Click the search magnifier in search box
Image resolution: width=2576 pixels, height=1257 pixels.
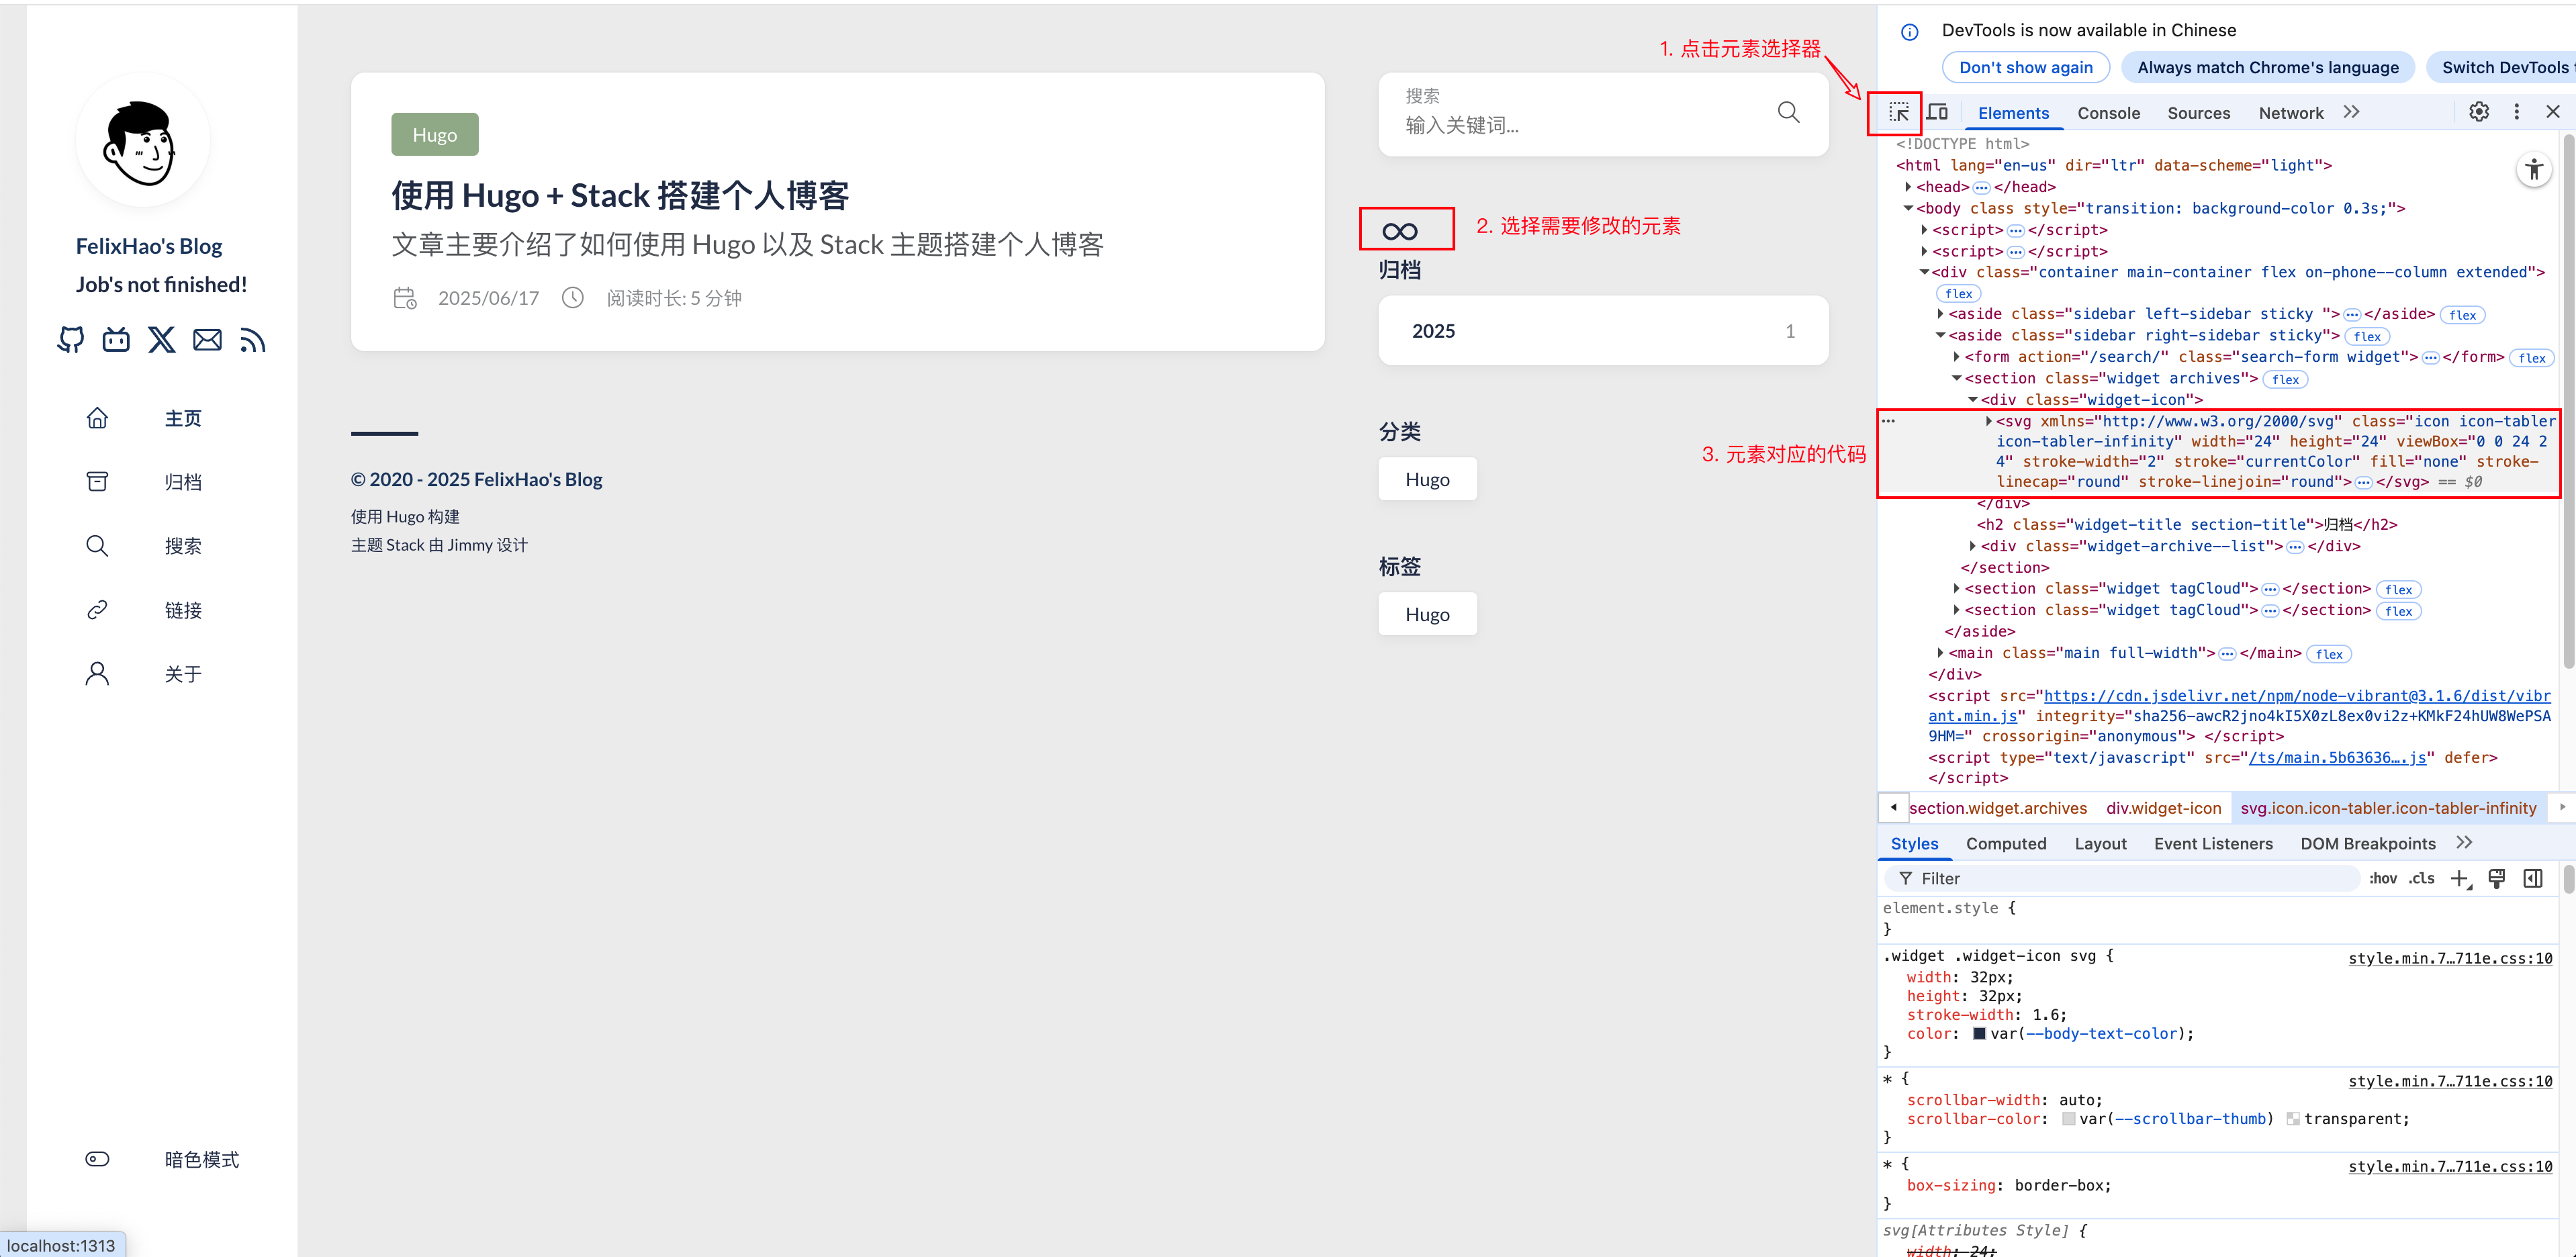1788,112
